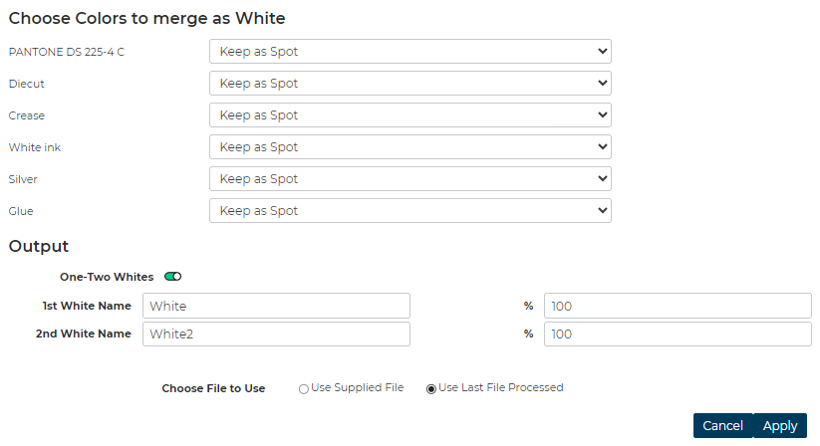Focus the 2nd White Name field
This screenshot has width=820, height=446.
click(276, 334)
